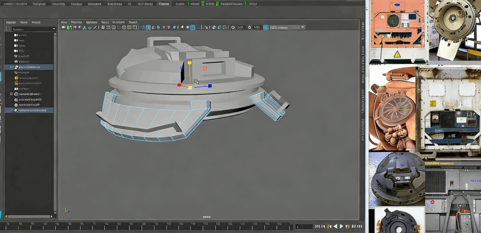Click the axis orientation icon in viewport's bottom-left corner
Screen dimensions: 481x233
tap(66, 210)
